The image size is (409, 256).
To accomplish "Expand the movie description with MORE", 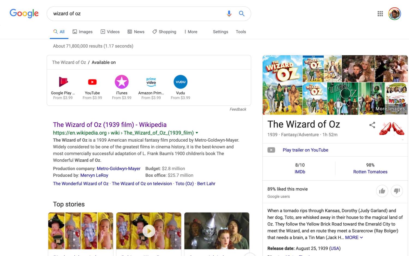I will coord(354,237).
